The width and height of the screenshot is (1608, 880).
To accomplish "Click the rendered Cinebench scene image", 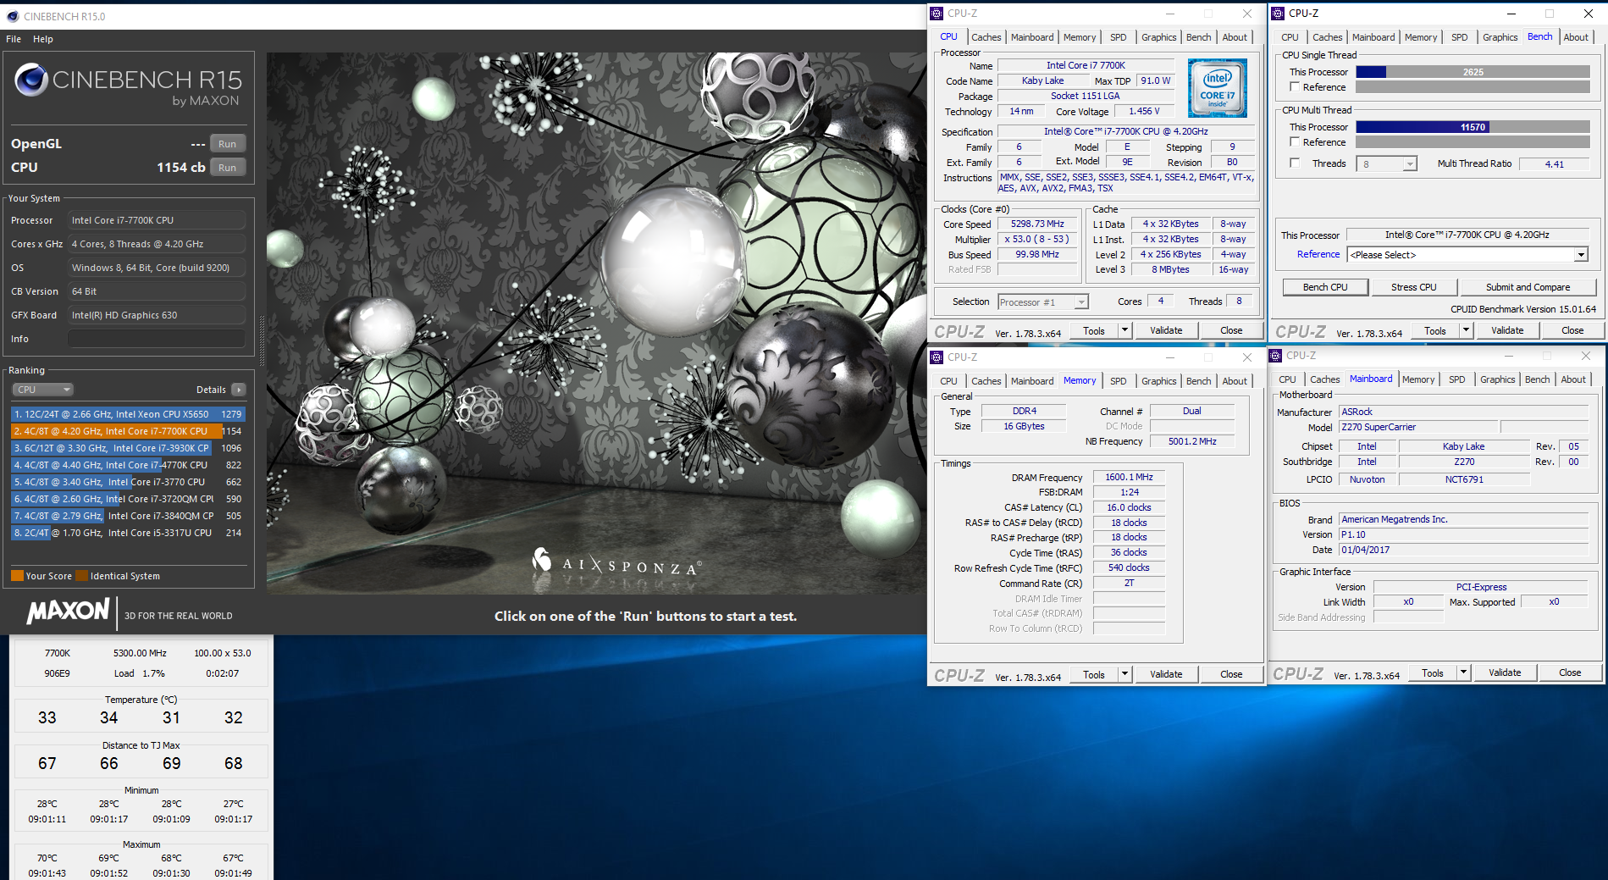I will tap(596, 324).
